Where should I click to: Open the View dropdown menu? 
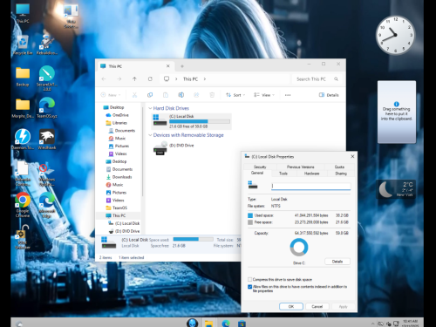[x=264, y=95]
